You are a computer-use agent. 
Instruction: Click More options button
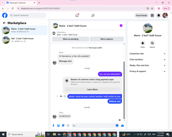(107, 39)
